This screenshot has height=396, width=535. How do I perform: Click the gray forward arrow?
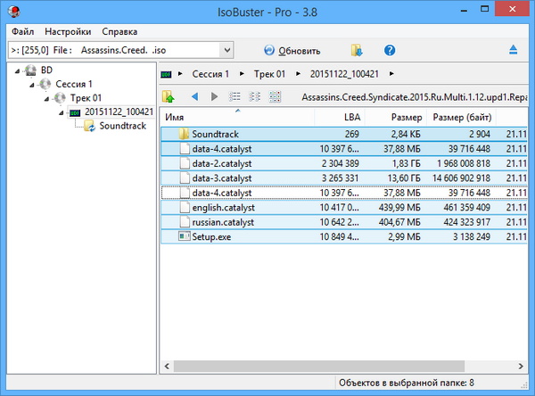tap(214, 96)
